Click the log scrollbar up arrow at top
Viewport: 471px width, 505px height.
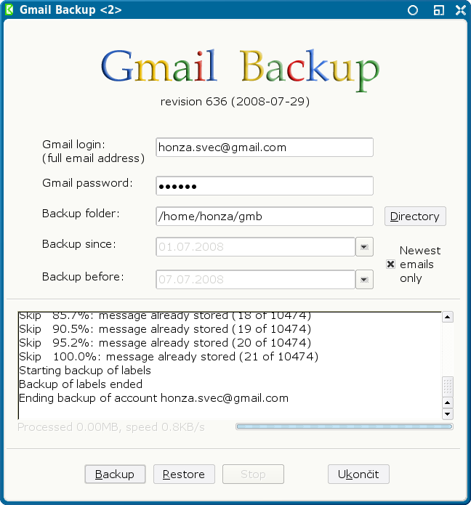[x=448, y=317]
